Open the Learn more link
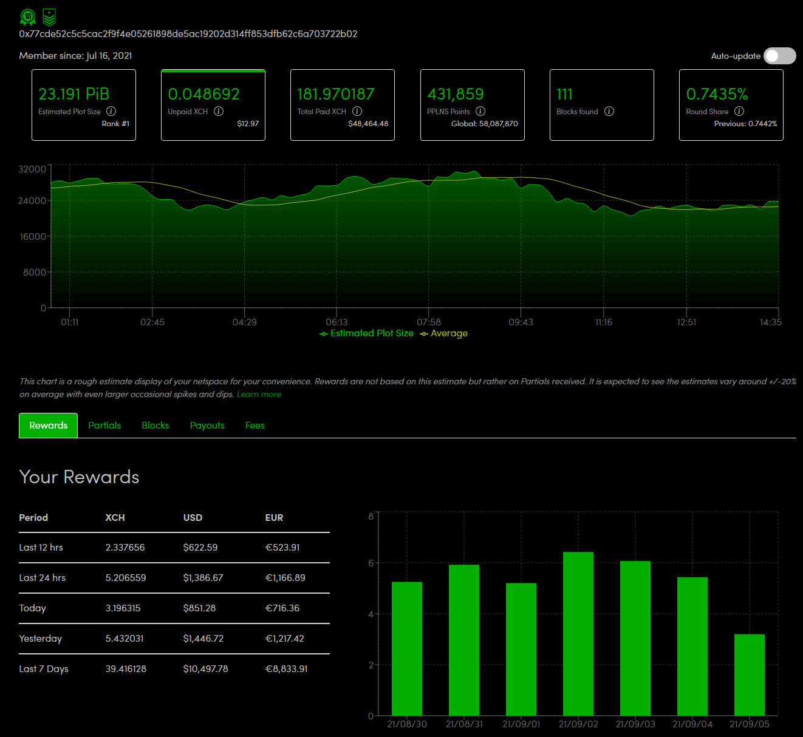This screenshot has height=737, width=803. coord(259,395)
